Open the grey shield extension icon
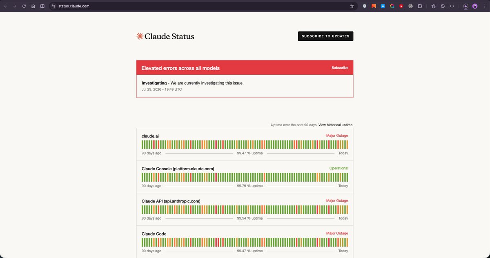Viewport: 490px width, 258px height. [x=365, y=6]
